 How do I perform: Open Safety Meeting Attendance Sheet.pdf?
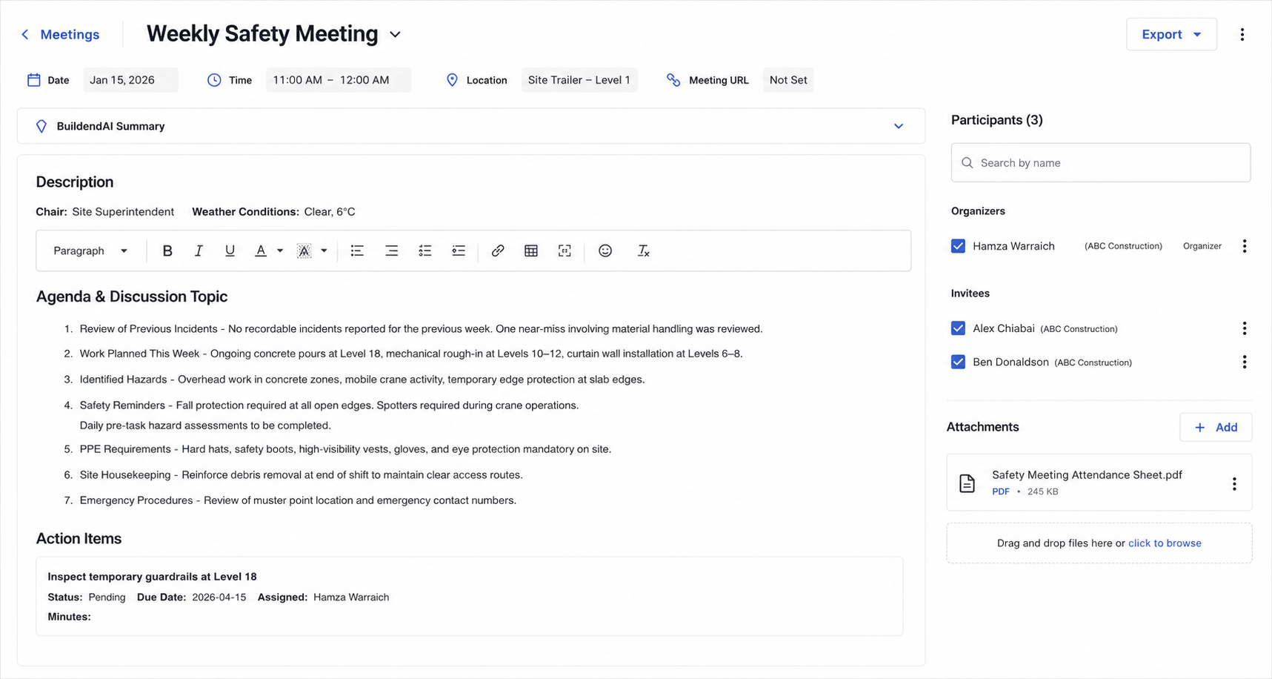click(x=1087, y=475)
